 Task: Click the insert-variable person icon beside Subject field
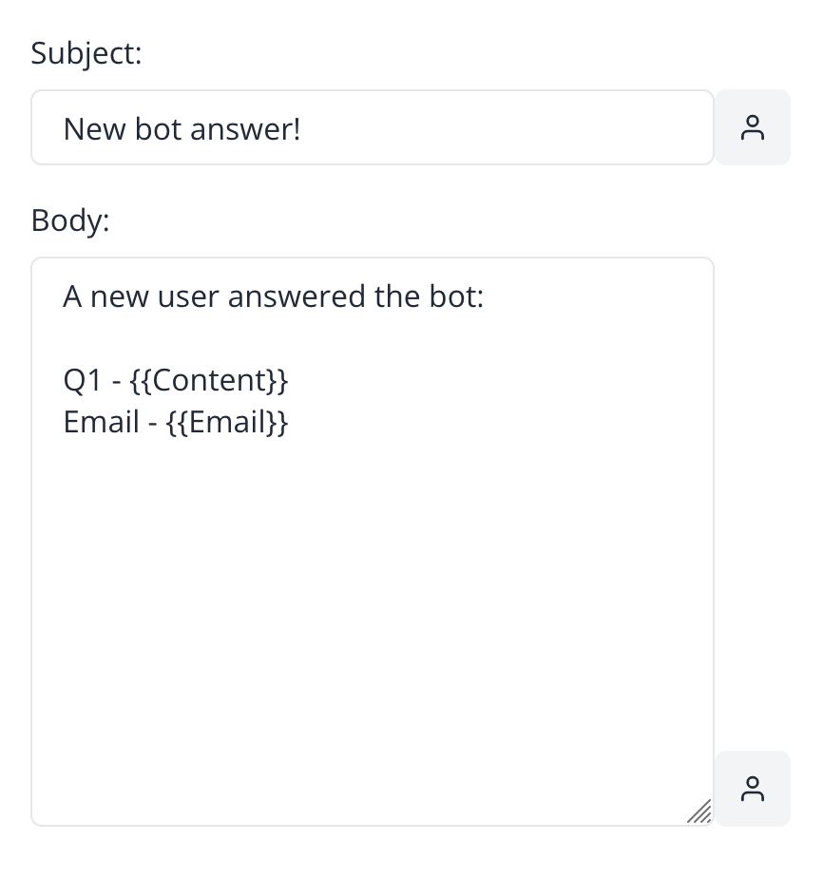click(x=752, y=127)
